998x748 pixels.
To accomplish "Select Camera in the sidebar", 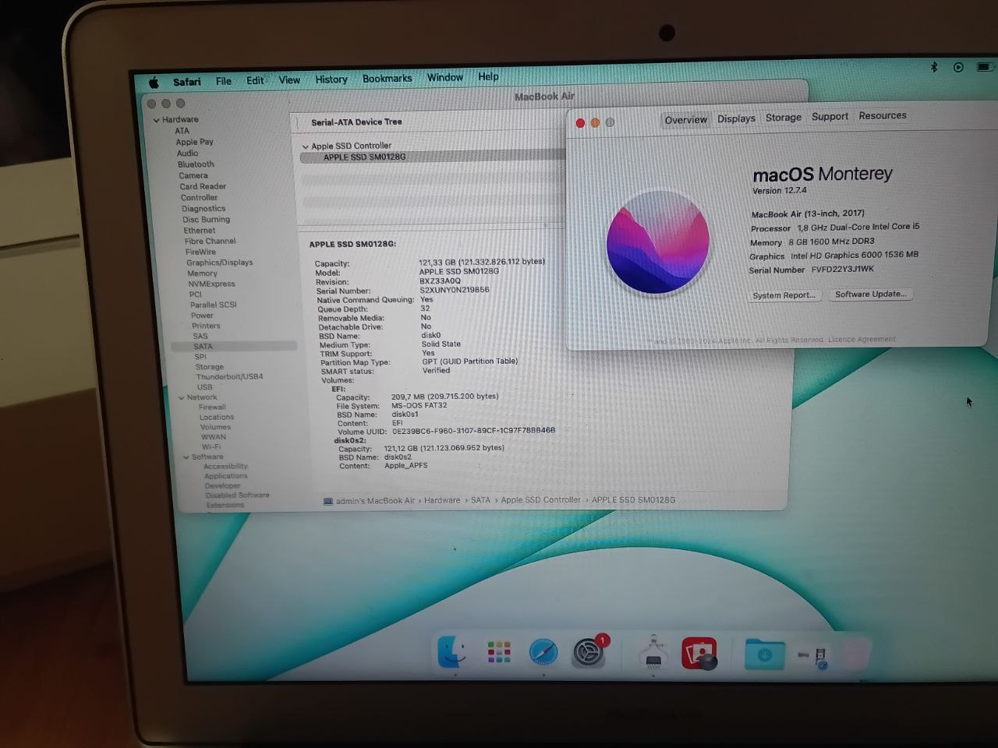I will tap(193, 175).
